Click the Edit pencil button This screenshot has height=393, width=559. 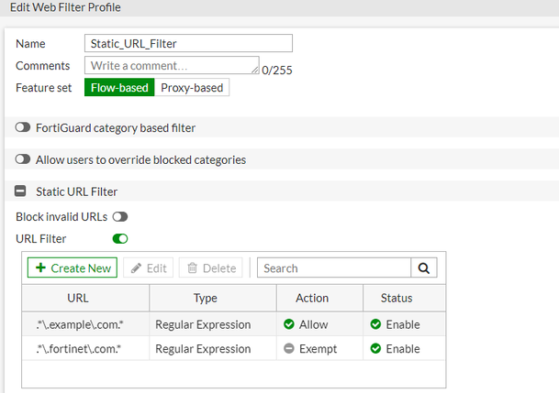pyautogui.click(x=148, y=267)
